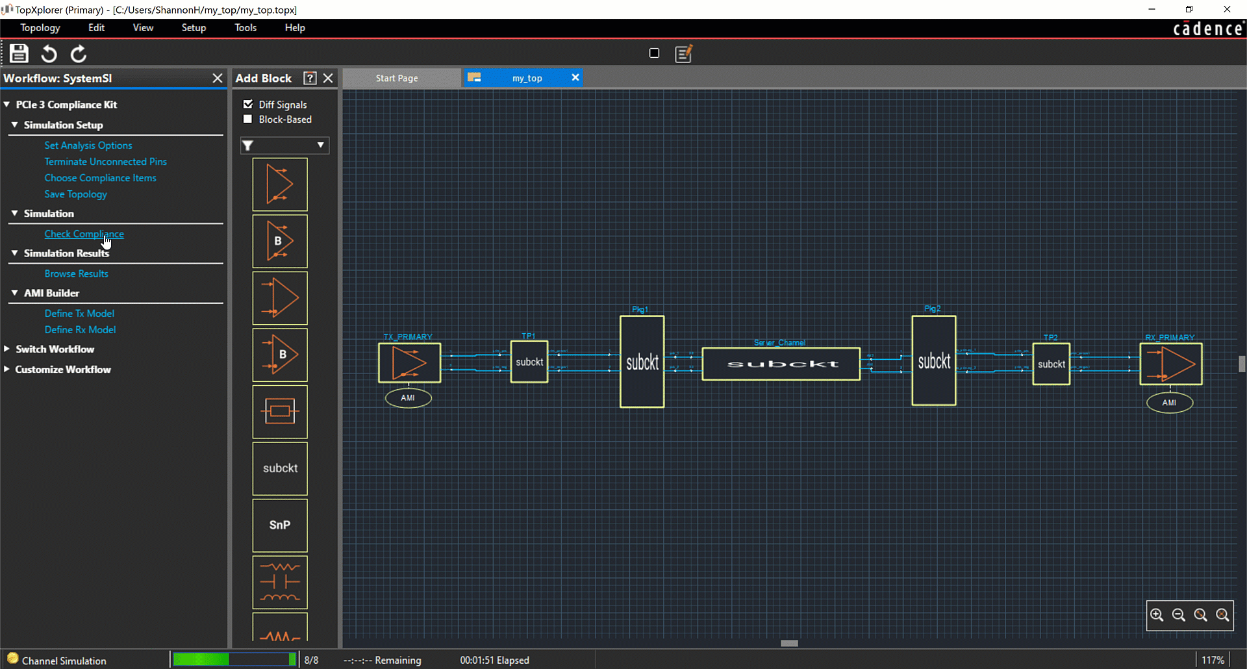1247x669 pixels.
Task: Open the Tools menu
Action: tap(246, 27)
